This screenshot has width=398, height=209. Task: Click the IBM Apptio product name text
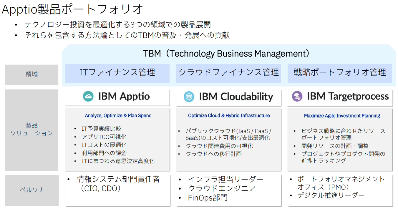click(124, 97)
